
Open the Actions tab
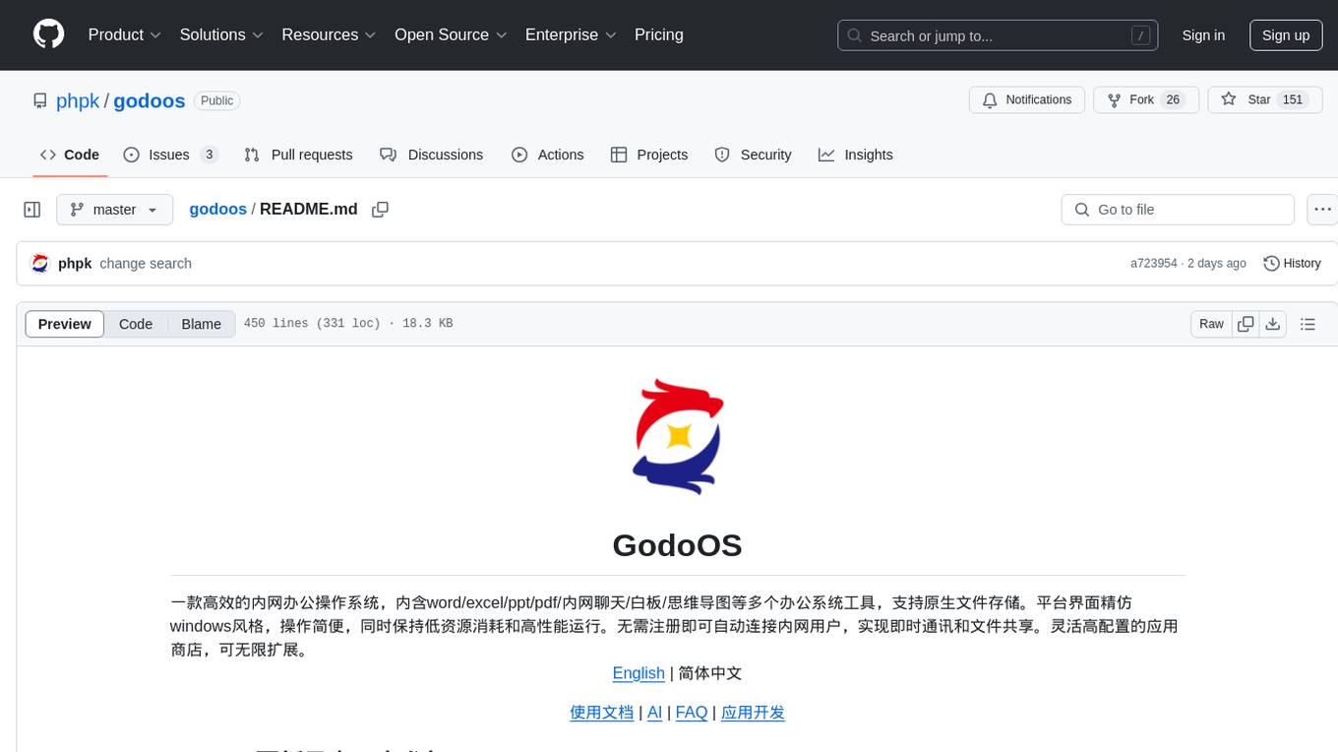548,155
